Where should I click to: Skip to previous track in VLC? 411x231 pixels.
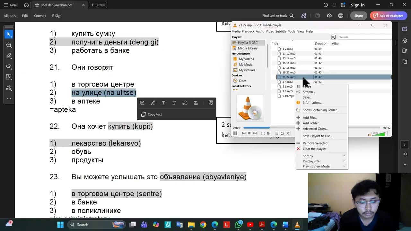click(x=244, y=133)
